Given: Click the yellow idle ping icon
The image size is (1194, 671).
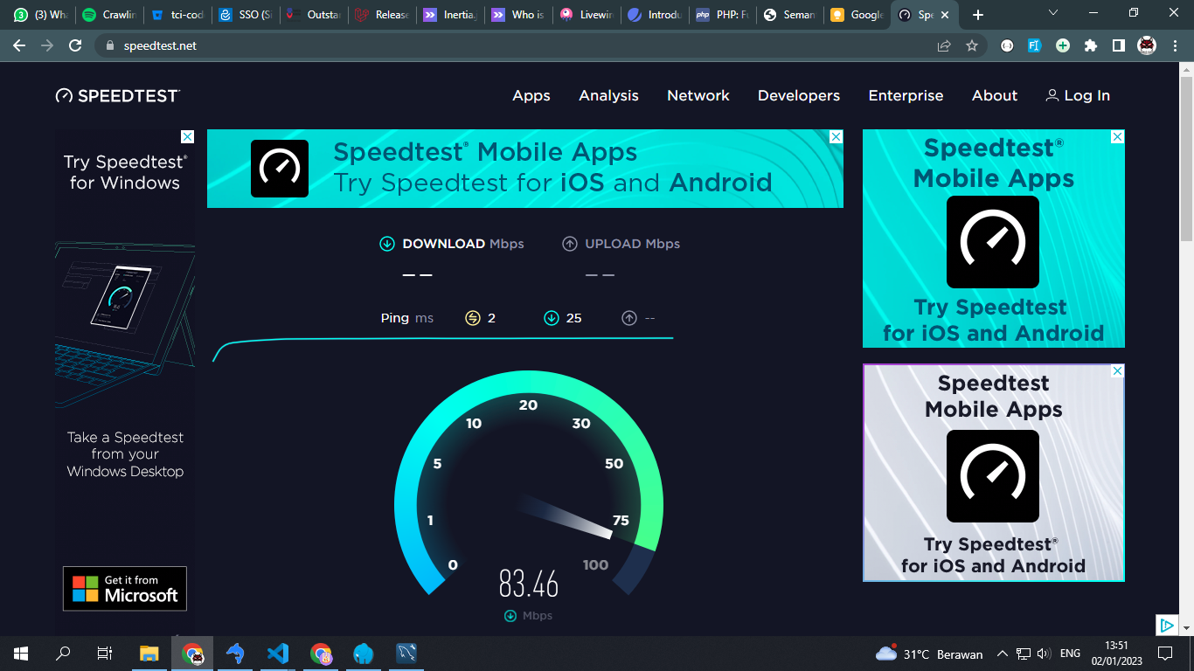Looking at the screenshot, I should 473,318.
